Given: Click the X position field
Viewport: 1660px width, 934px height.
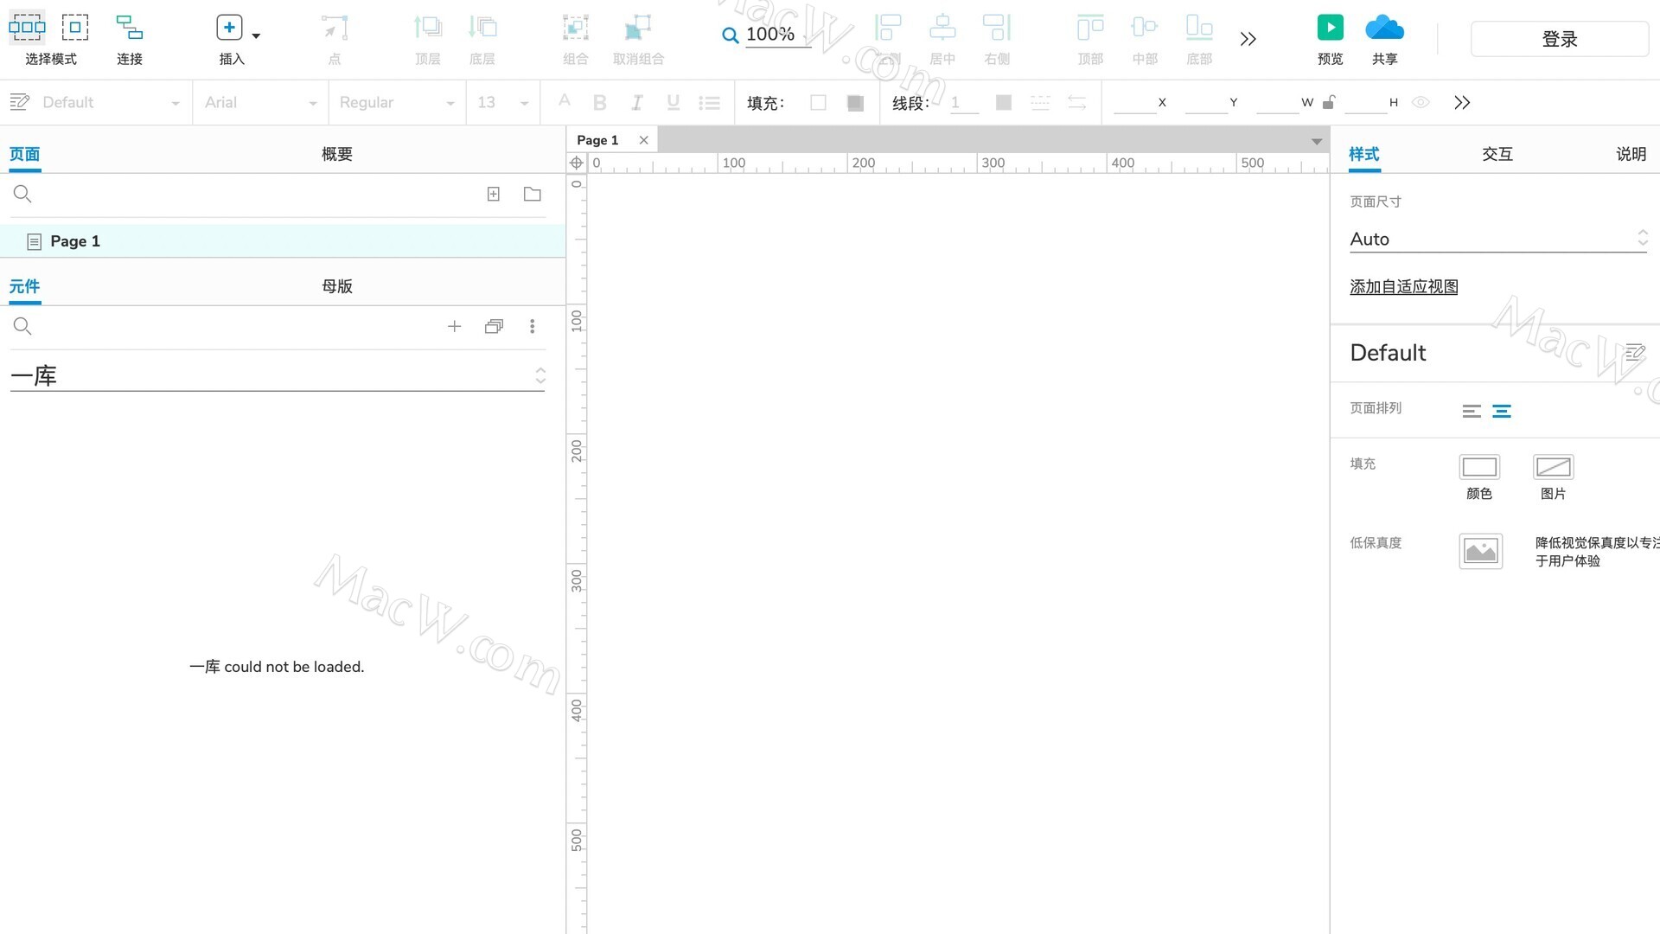Looking at the screenshot, I should coord(1135,103).
